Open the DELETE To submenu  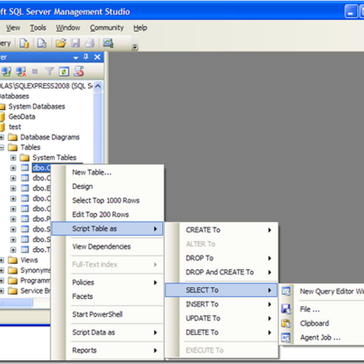tap(221, 333)
